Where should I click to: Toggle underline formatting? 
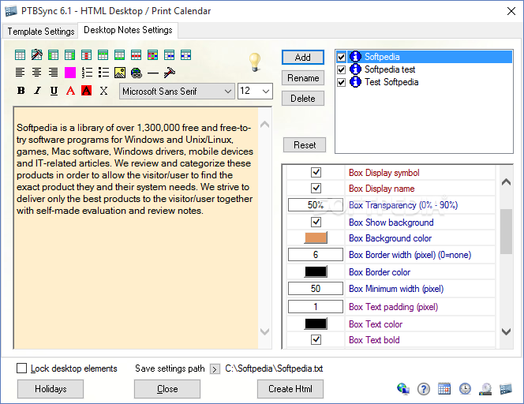point(54,91)
